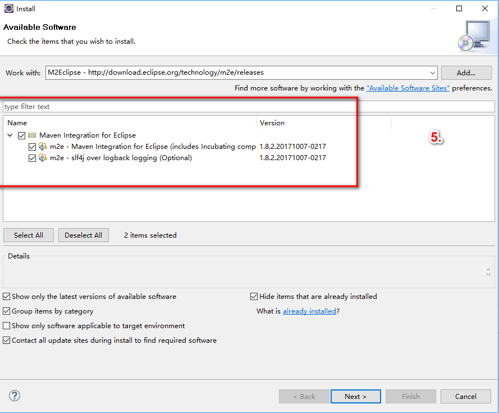The height and width of the screenshot is (413, 499).
Task: Click the m2e slf4j logging feature icon
Action: 43,158
